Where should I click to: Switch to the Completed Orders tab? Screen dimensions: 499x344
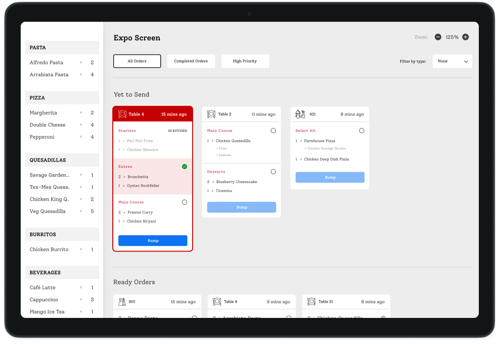coord(191,61)
